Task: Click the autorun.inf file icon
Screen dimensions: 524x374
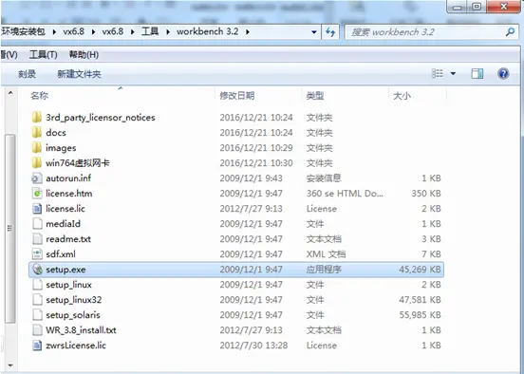Action: 37,178
